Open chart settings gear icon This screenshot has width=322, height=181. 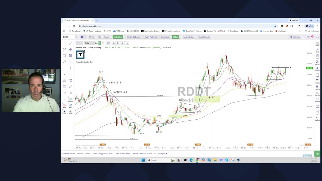click(108, 43)
